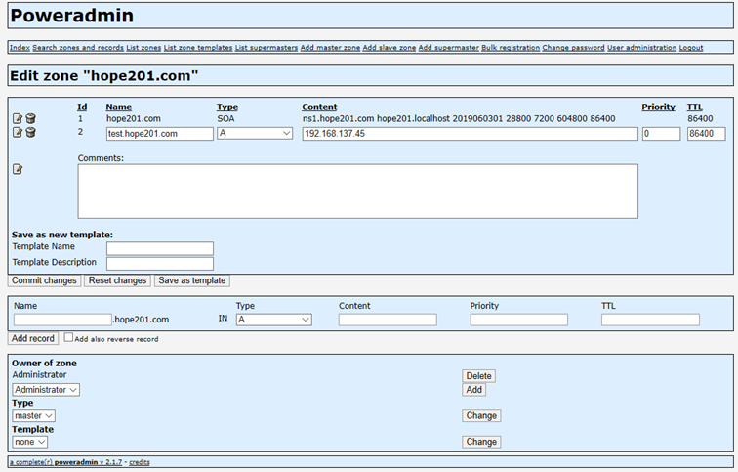Click Delete owner button

pyautogui.click(x=478, y=376)
